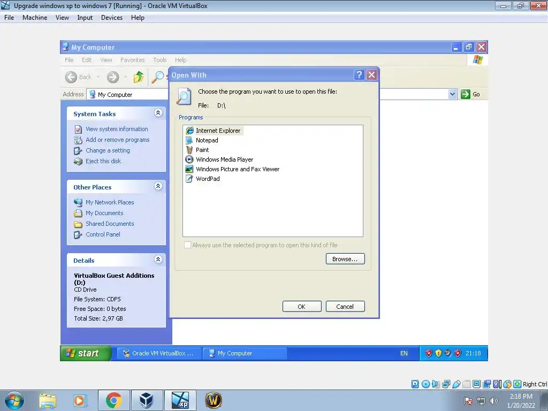Click the Open With help question-mark button
This screenshot has height=411, width=548.
pyautogui.click(x=359, y=75)
